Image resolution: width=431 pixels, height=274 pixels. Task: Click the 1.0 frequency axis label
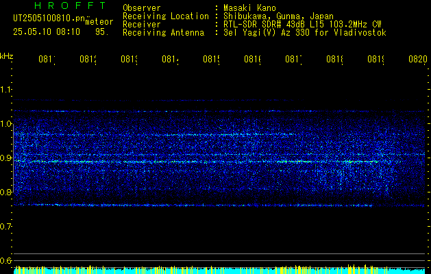point(6,124)
